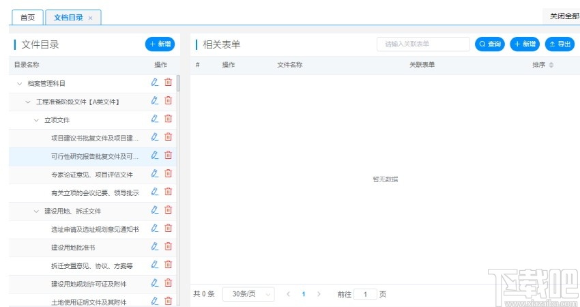Edit 拆迁安置意见、协议、方案等 row
Screen dimensions: 580x307
click(155, 264)
